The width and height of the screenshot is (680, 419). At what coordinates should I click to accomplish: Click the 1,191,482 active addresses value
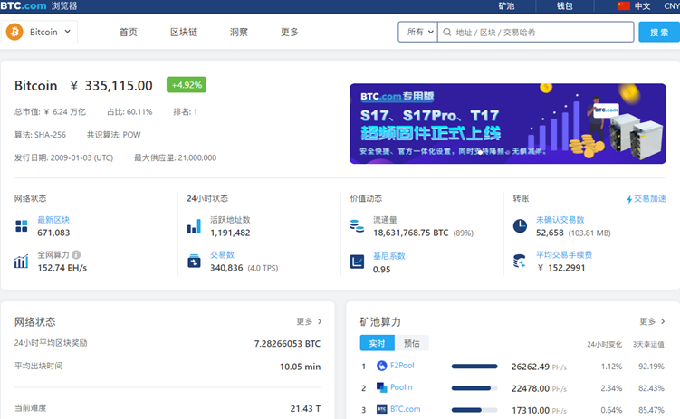(x=230, y=233)
